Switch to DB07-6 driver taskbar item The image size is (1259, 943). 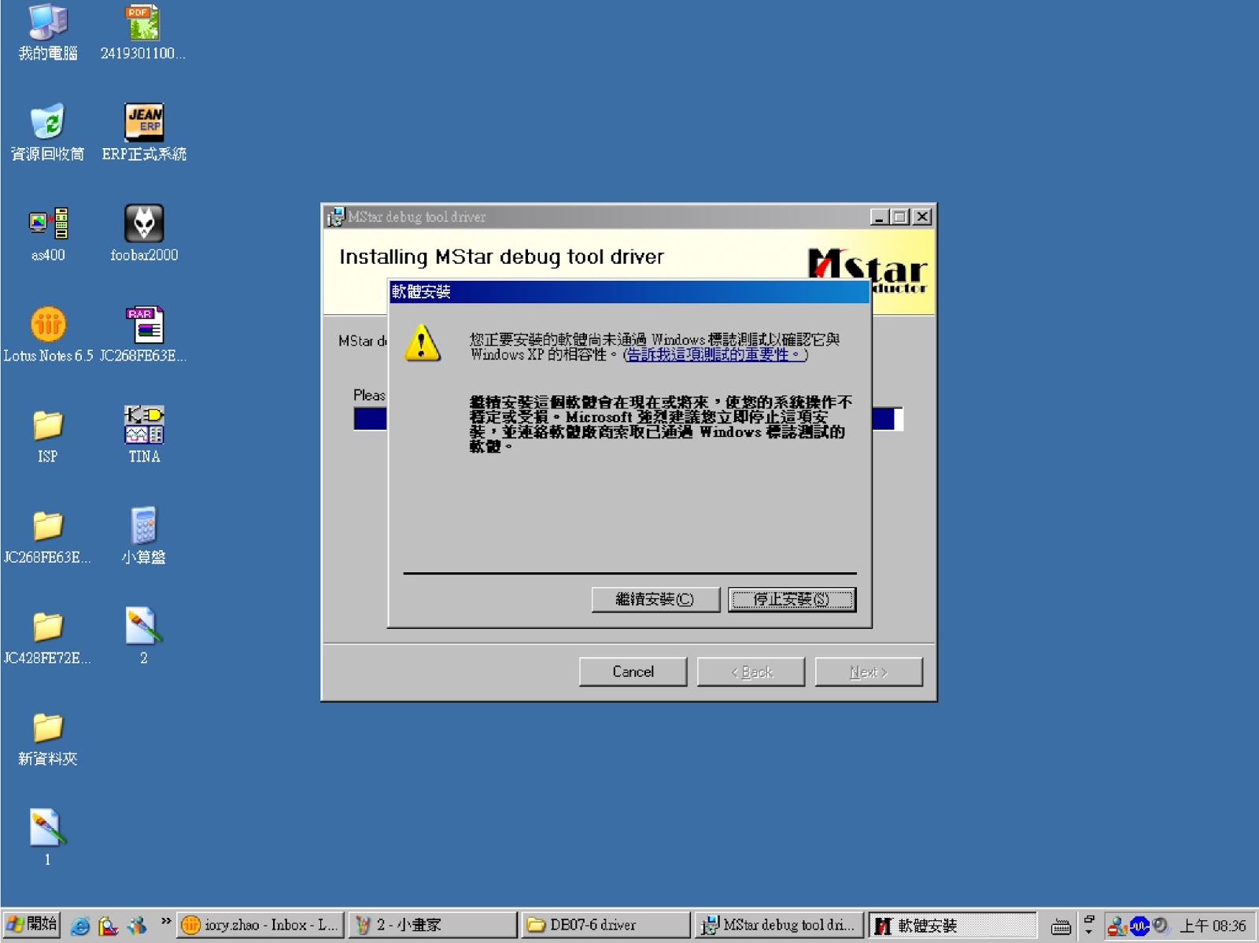pos(605,925)
